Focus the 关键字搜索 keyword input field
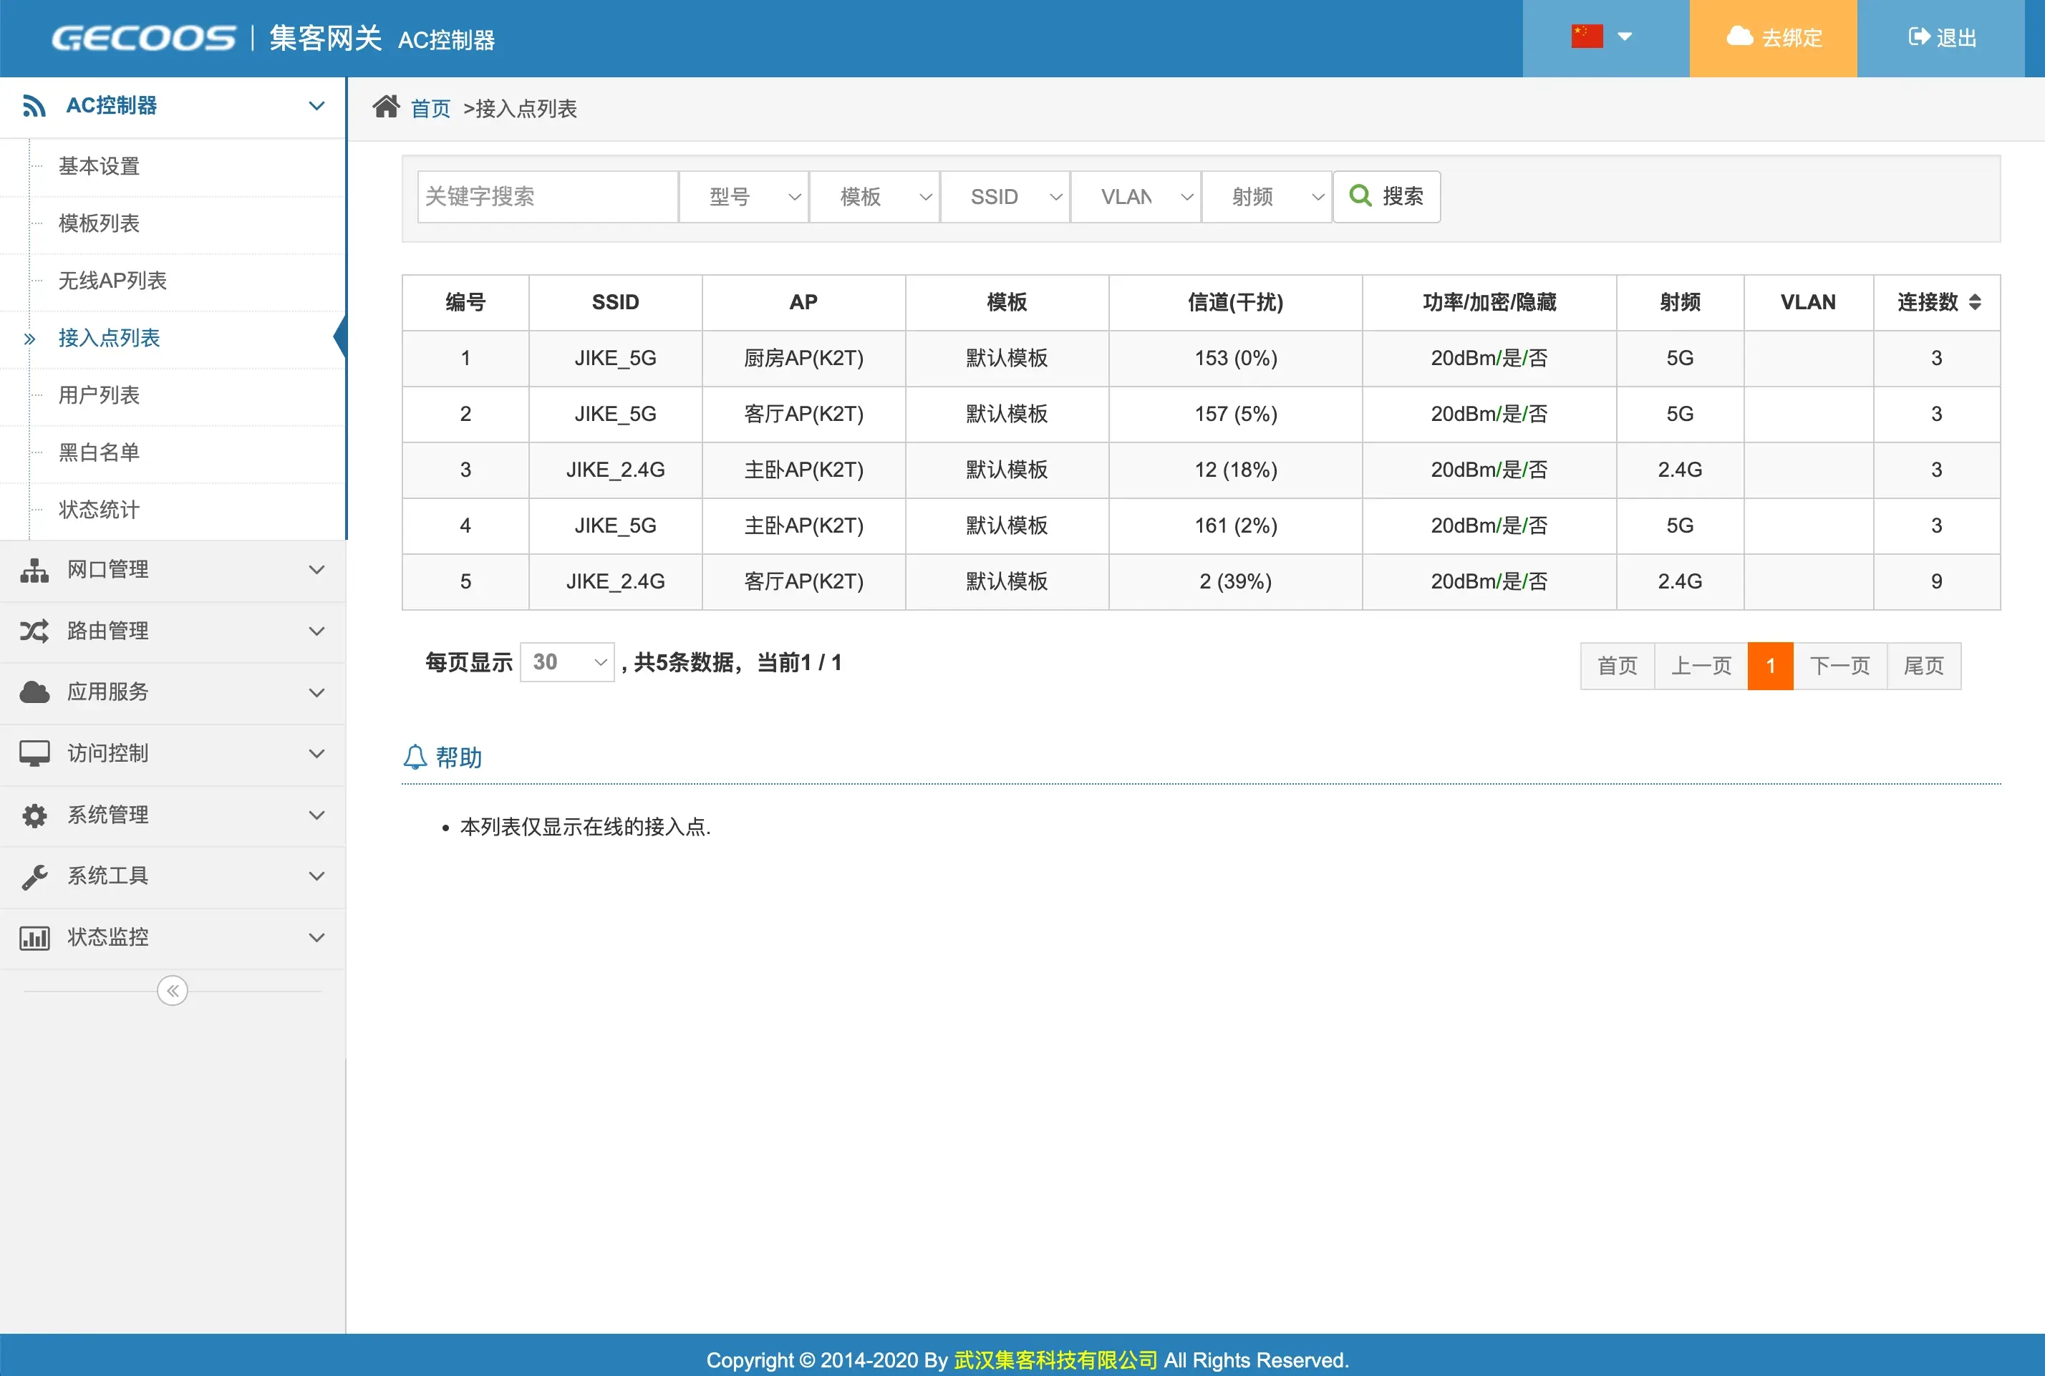Screen dimensions: 2045x1376 [547, 197]
